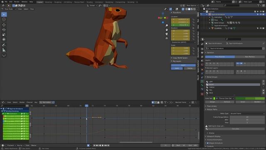Click the Deselect button under Bone Groups
The width and height of the screenshot is (266, 150).
click(x=257, y=102)
